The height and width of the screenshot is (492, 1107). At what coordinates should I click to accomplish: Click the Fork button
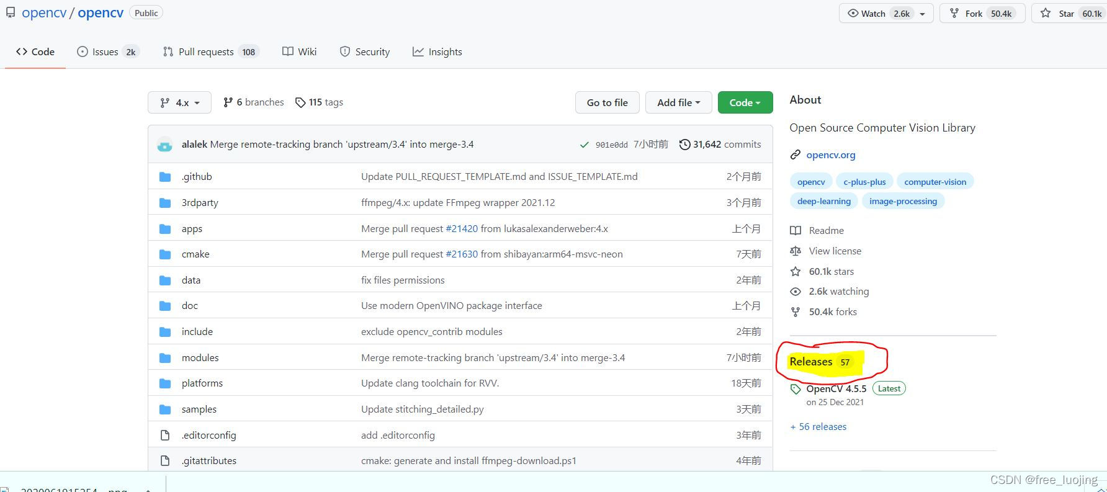pos(982,14)
